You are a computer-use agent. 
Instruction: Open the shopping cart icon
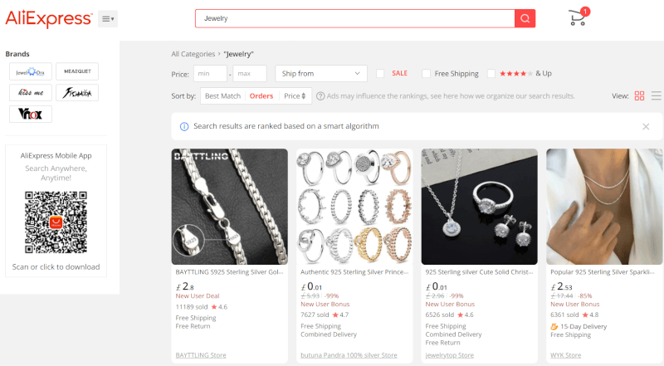coord(578,17)
